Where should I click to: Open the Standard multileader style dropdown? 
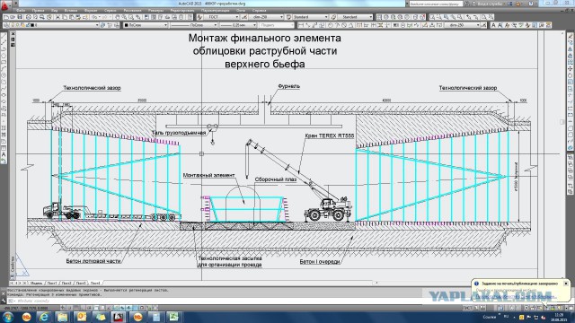[355, 17]
